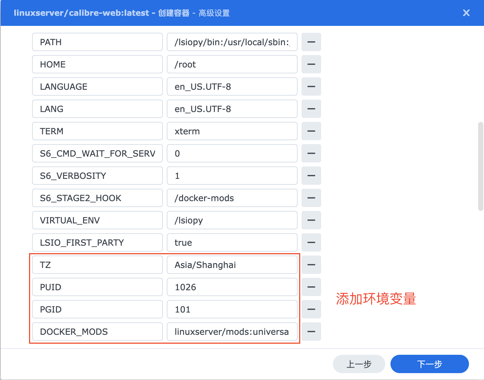Viewport: 484px width, 380px height.
Task: Delete the LANGUAGE variable with minus button
Action: 311,86
